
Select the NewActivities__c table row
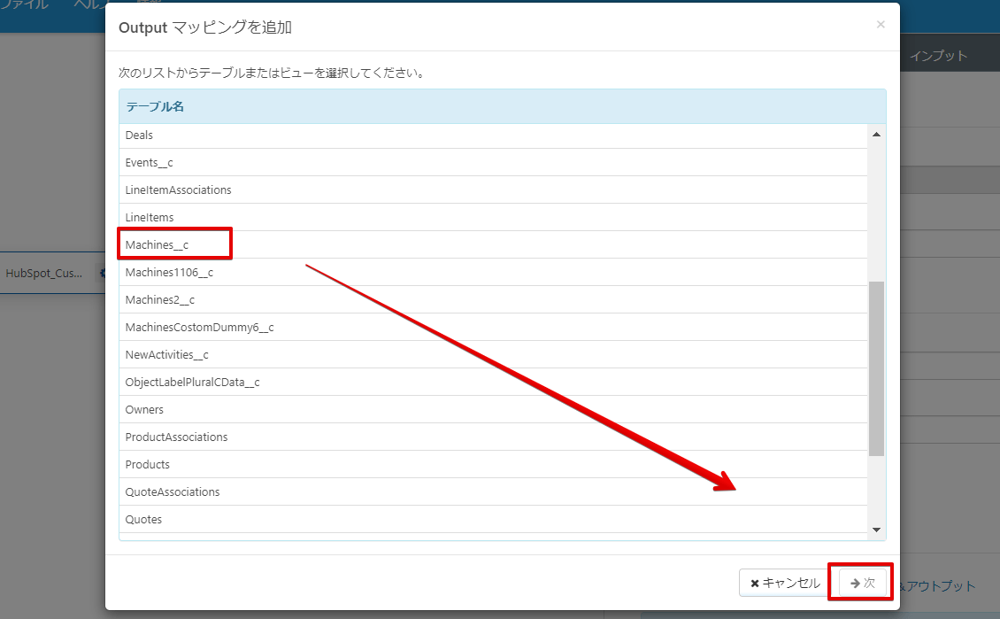tap(493, 355)
